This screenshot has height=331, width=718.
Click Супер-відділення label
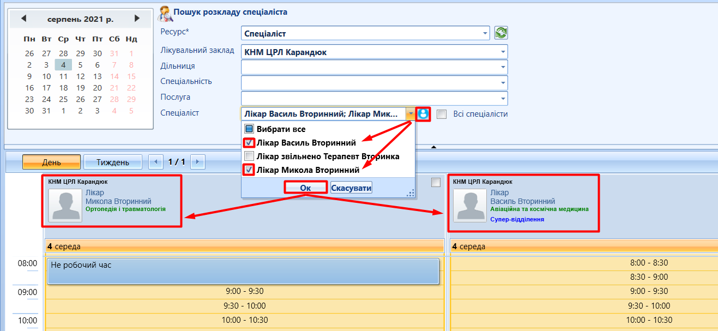point(517,219)
